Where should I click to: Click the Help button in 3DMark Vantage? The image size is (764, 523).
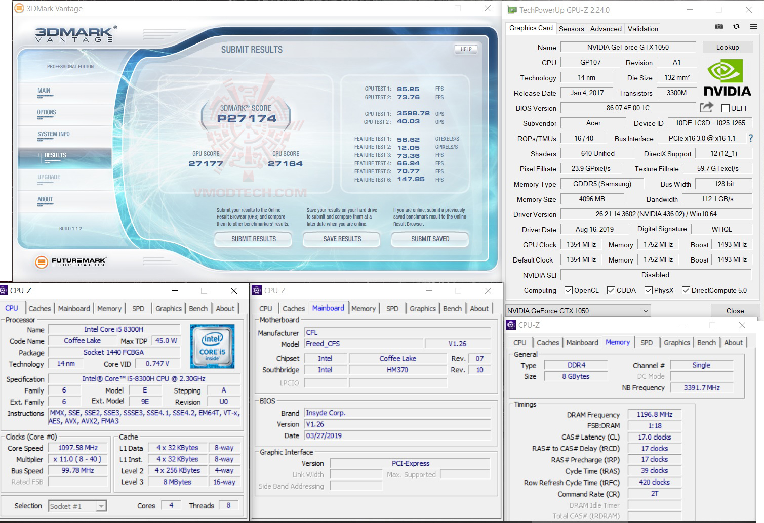[x=466, y=49]
